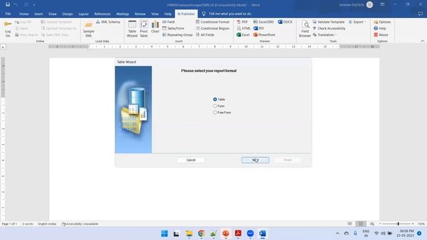Screen dimensions: 427x240
Task: Load Sample XML data
Action: 89,29
